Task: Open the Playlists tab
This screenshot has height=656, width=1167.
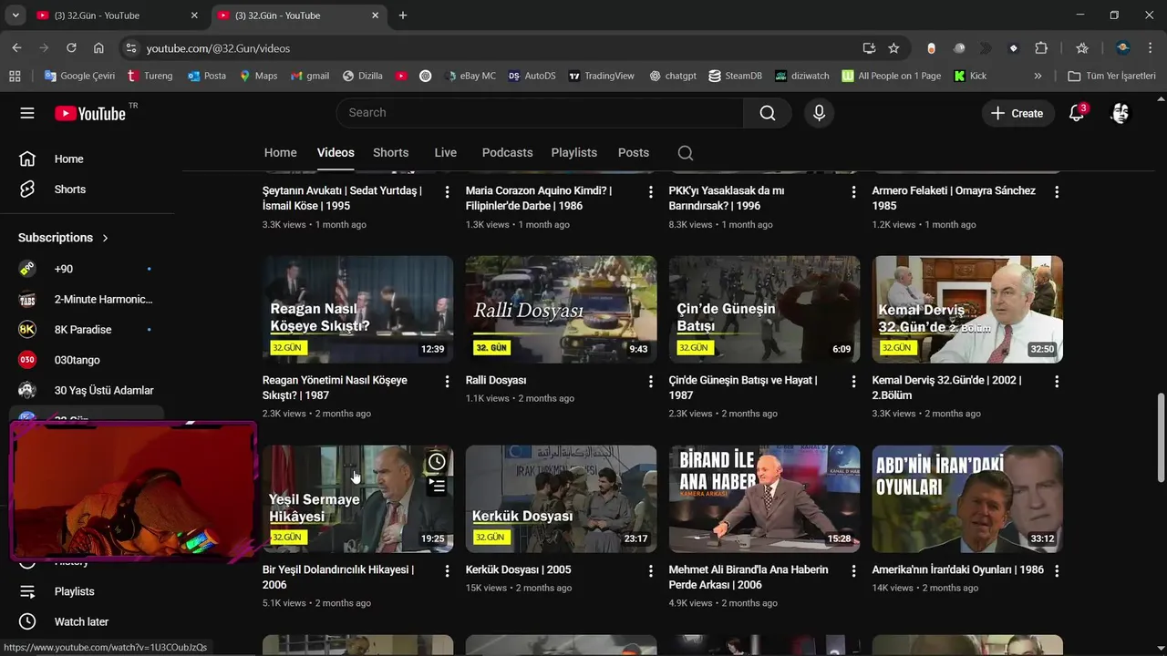Action: 574,153
